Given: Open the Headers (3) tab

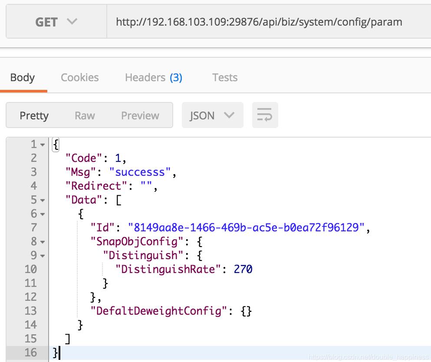Looking at the screenshot, I should coord(153,77).
